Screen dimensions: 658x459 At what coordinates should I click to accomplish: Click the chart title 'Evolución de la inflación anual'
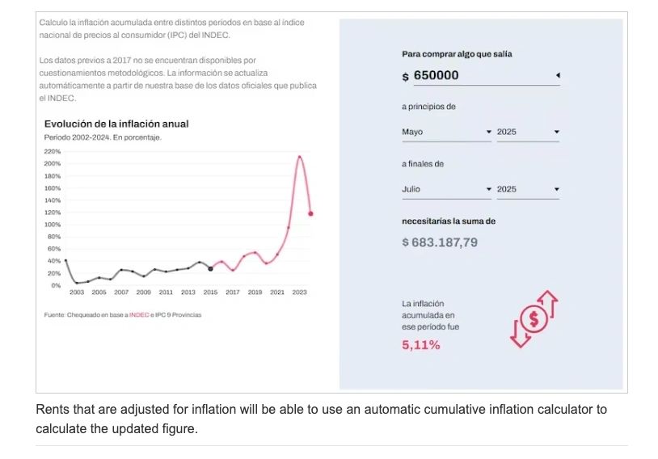[x=116, y=124]
